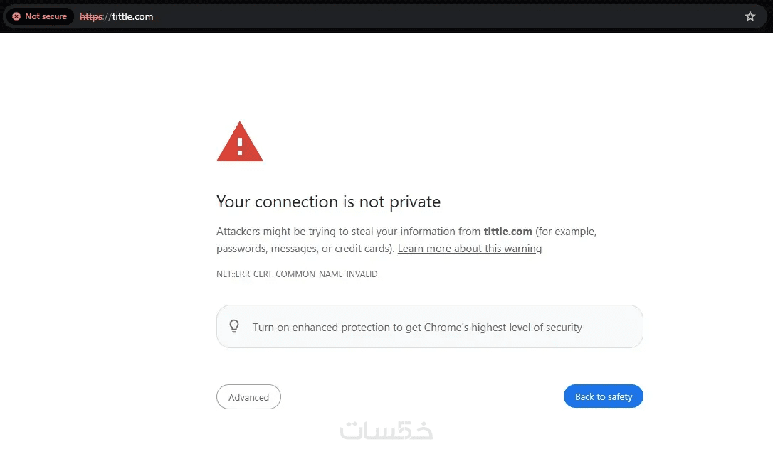773x449 pixels.
Task: Open "Learn more about this warning" link
Action: [470, 249]
